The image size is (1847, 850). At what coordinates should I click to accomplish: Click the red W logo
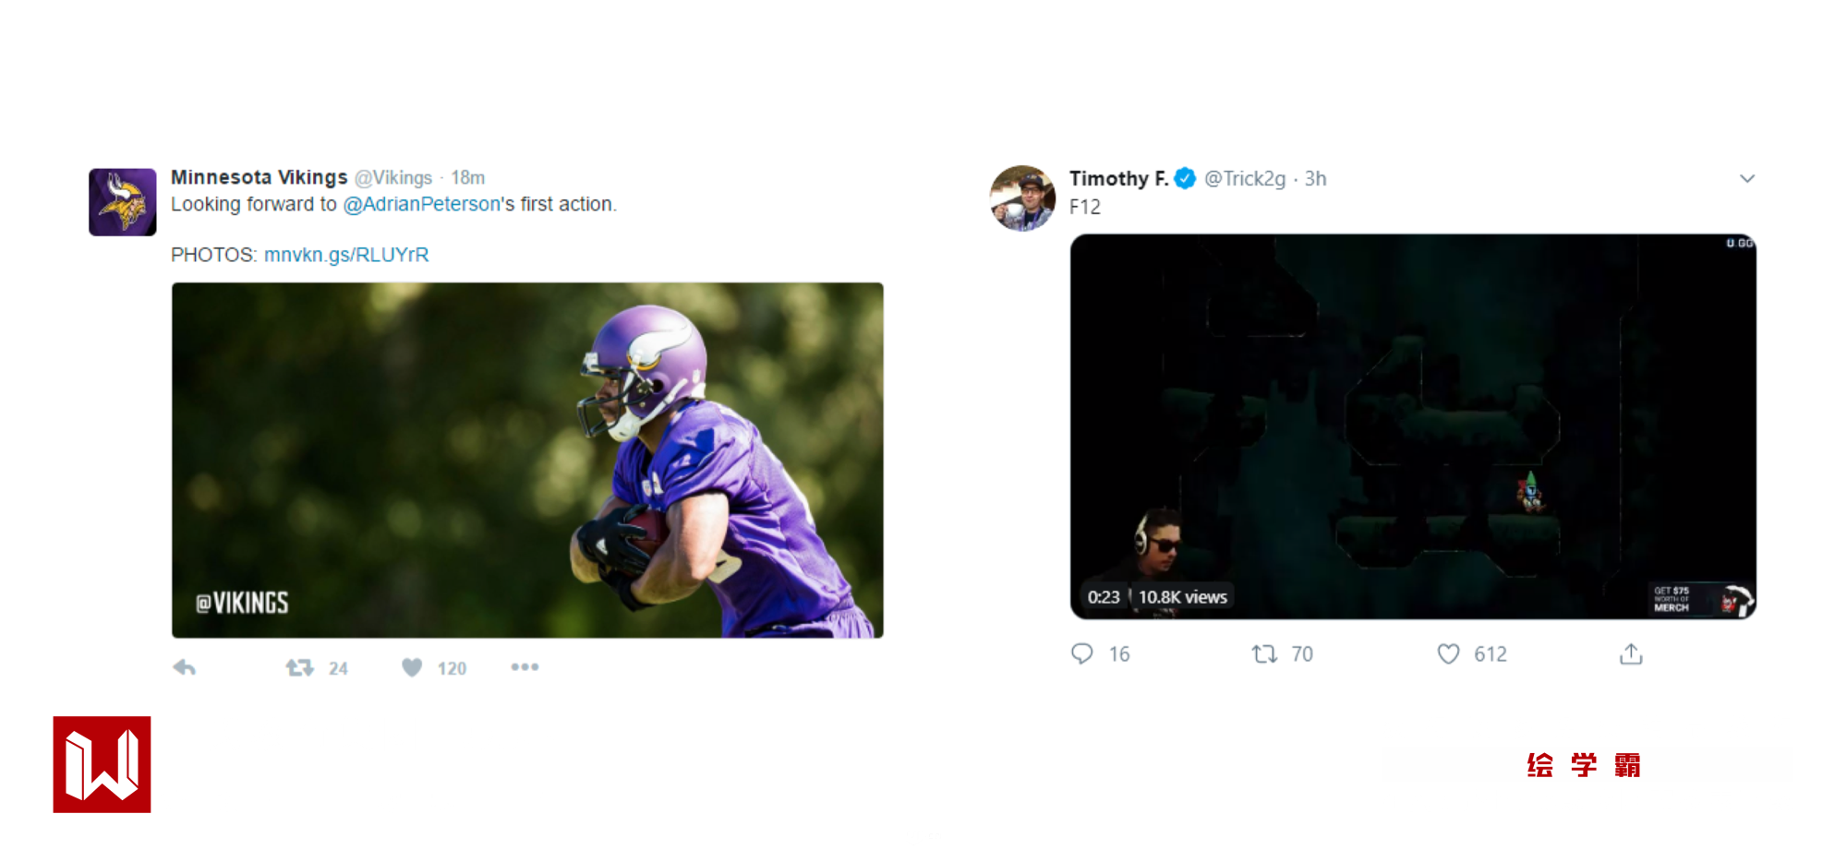[102, 764]
